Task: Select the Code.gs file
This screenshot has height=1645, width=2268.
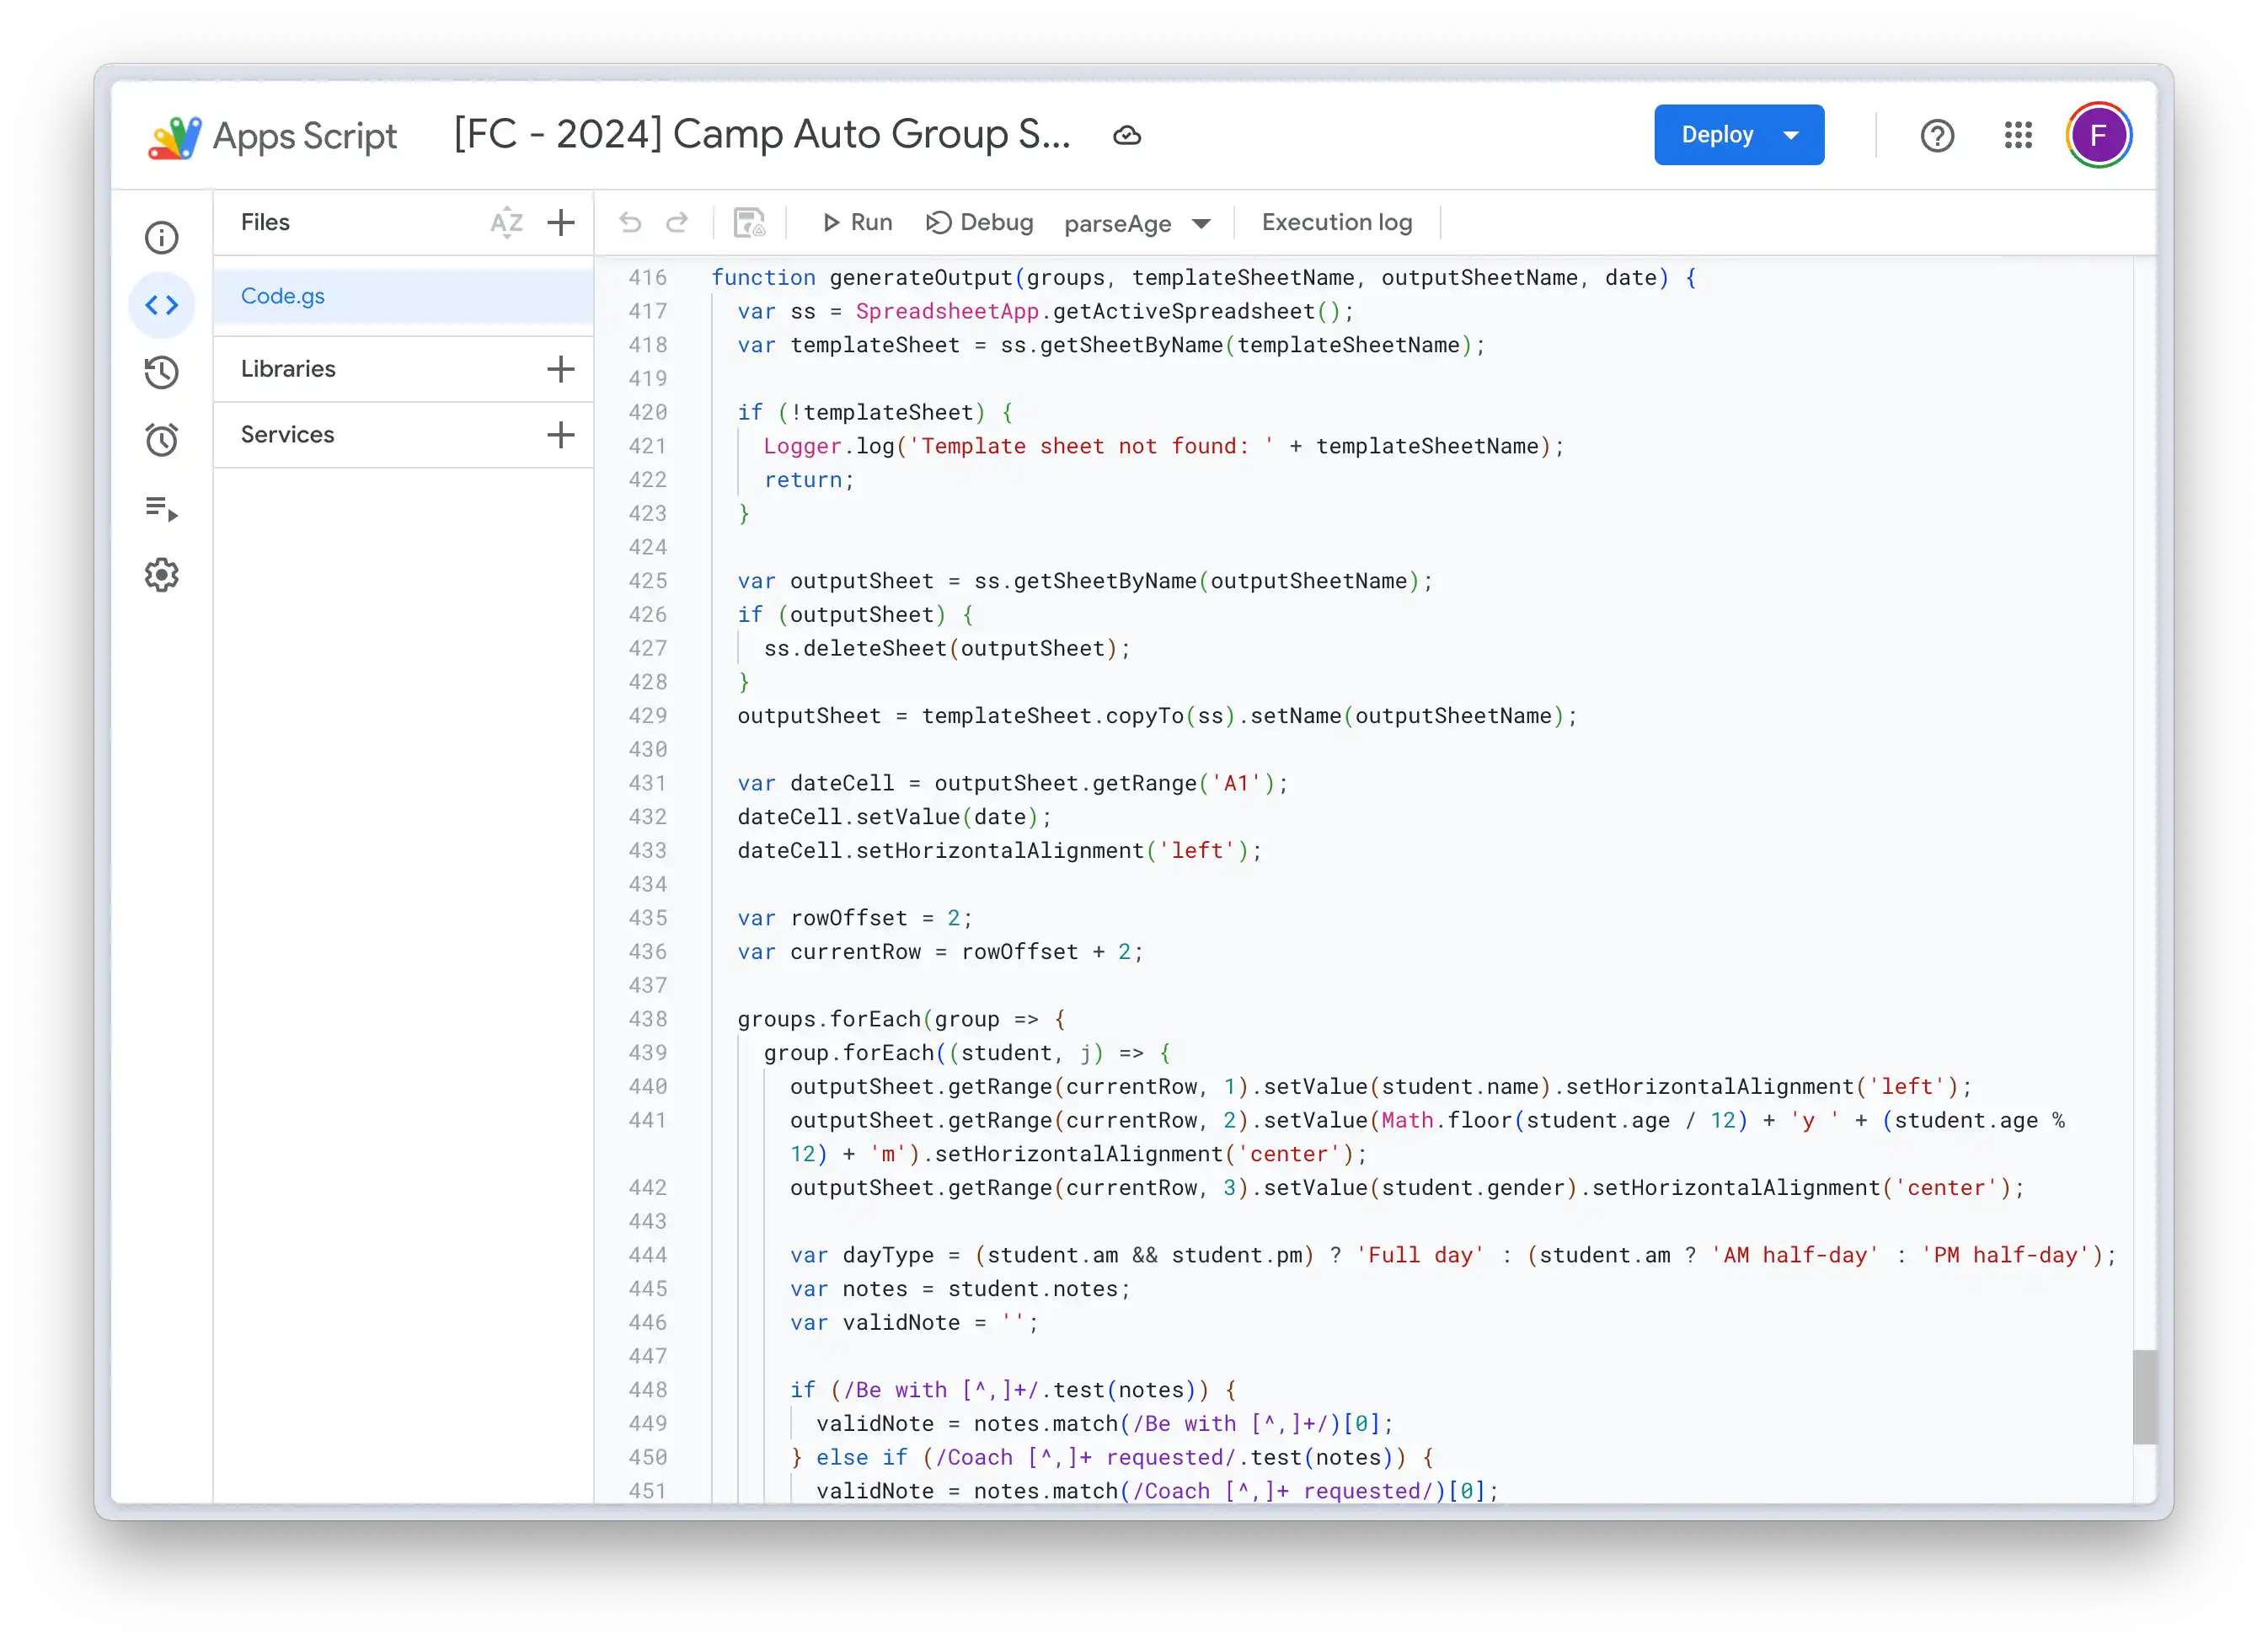Action: coord(403,296)
